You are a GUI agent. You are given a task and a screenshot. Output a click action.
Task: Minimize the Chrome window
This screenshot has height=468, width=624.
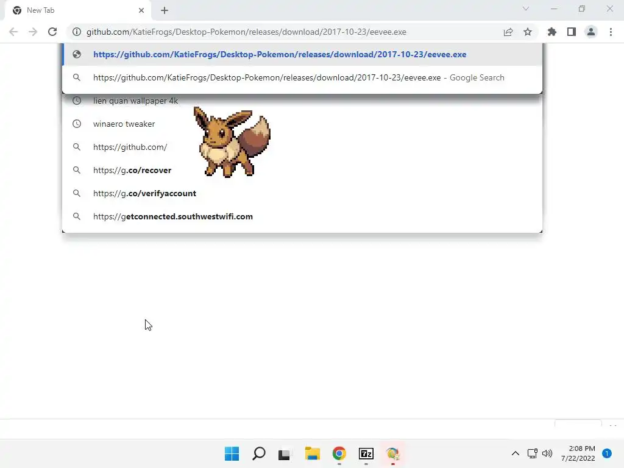tap(554, 9)
